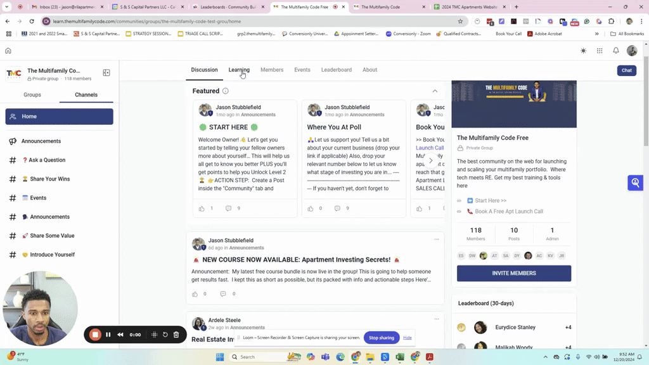649x365 pixels.
Task: Restart the Loom recording
Action: pyautogui.click(x=165, y=335)
